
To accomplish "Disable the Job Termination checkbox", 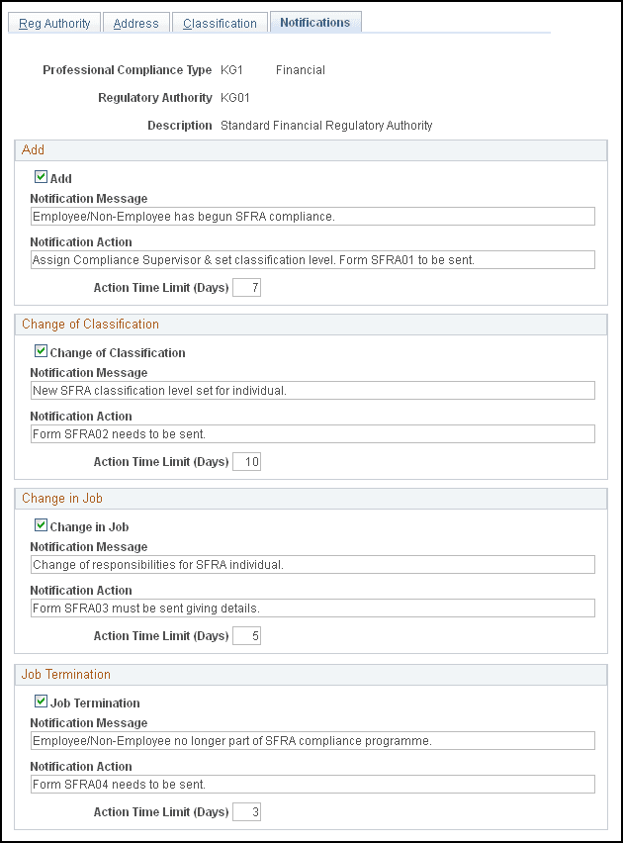I will point(41,702).
